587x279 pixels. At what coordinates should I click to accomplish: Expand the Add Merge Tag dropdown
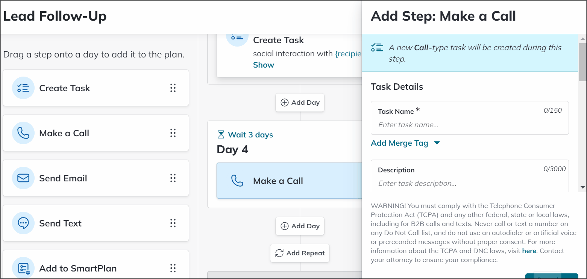point(405,143)
